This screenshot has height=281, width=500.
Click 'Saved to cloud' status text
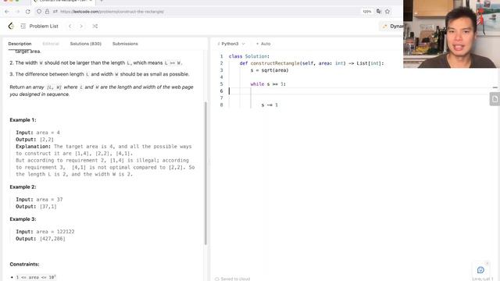[x=235, y=279]
